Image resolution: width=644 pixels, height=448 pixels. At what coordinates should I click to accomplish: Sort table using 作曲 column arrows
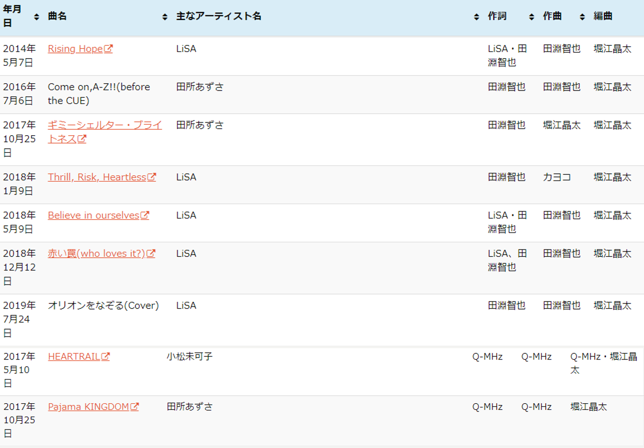coord(582,17)
